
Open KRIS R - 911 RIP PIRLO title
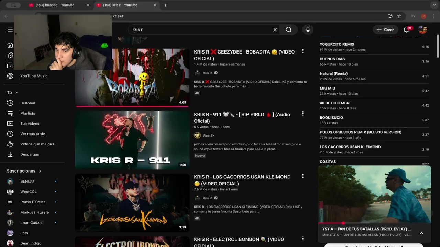[242, 118]
